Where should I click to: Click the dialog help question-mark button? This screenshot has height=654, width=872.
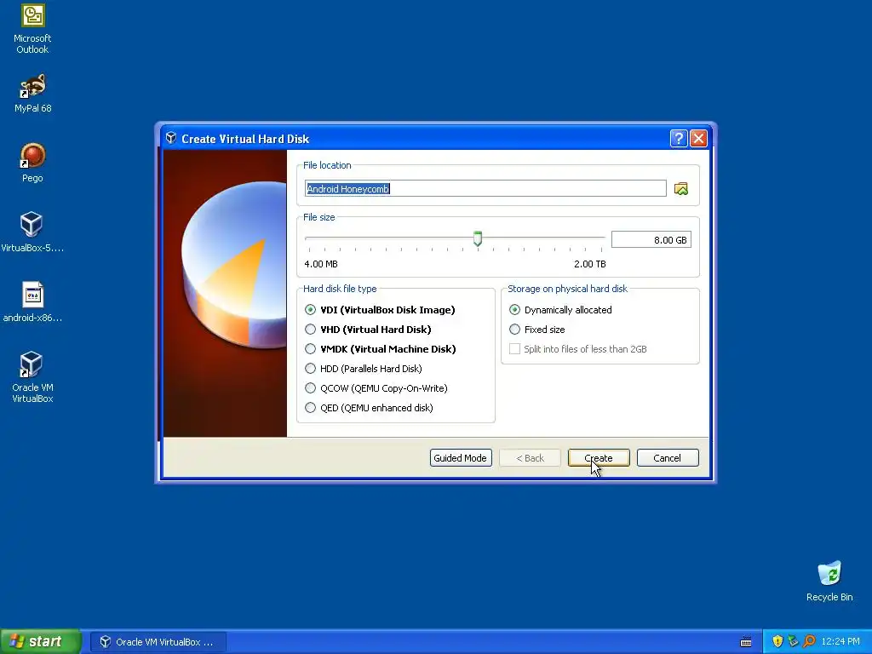(679, 139)
